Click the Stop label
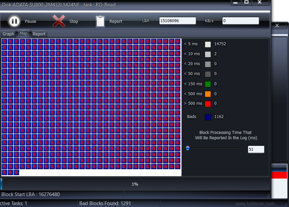Image resolution: width=289 pixels, height=207 pixels. [74, 21]
